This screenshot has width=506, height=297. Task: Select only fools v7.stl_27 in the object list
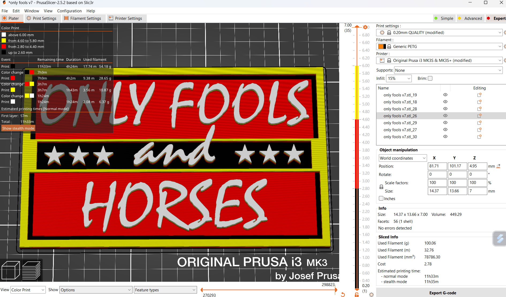(x=400, y=130)
